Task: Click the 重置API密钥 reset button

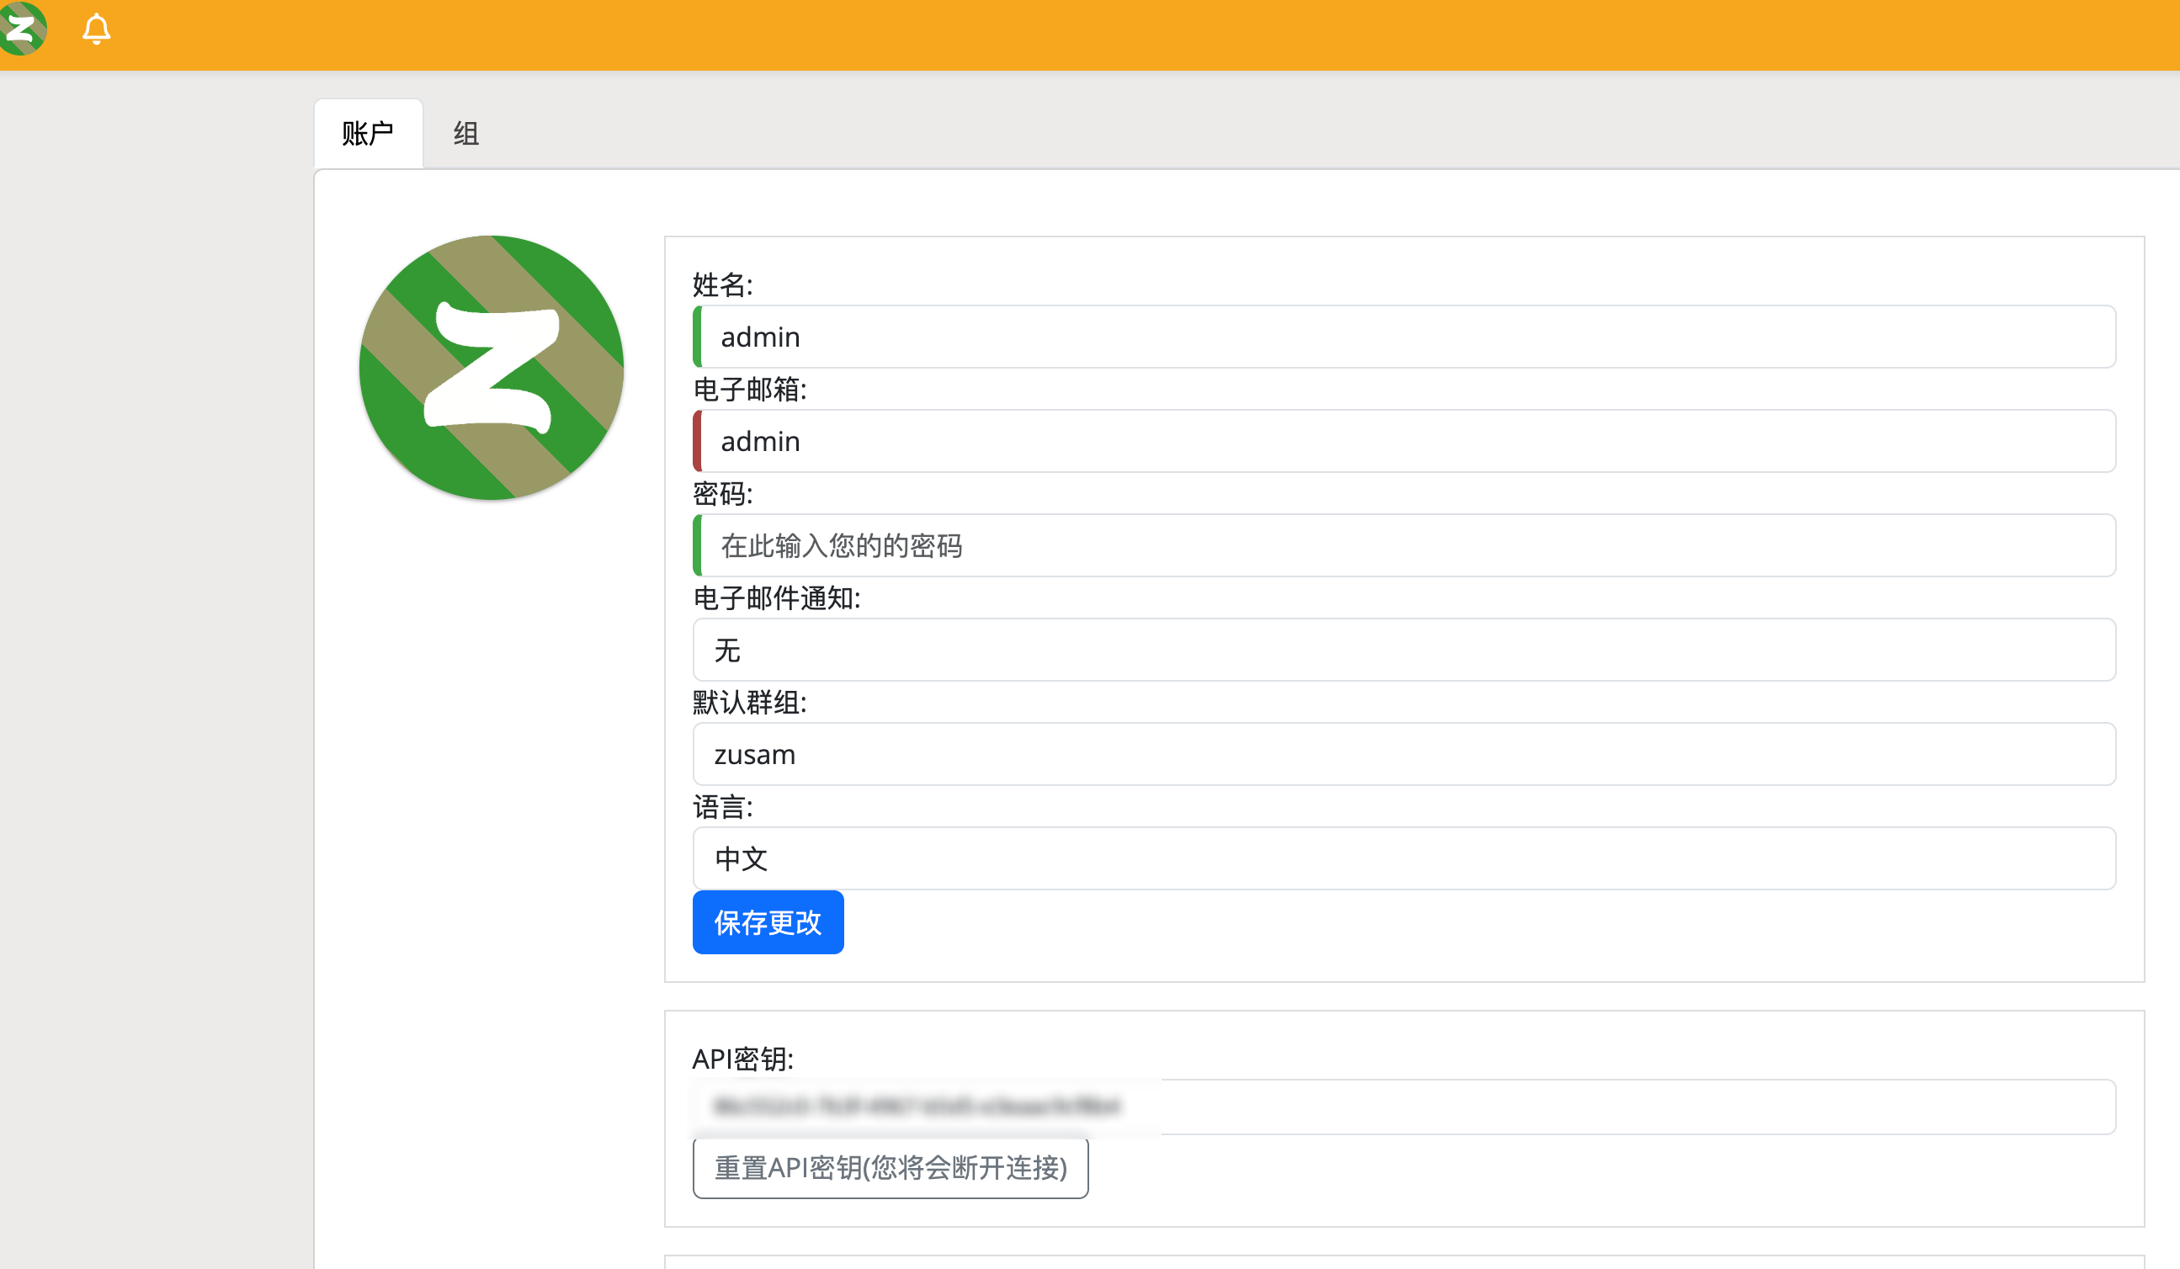Action: pos(891,1168)
